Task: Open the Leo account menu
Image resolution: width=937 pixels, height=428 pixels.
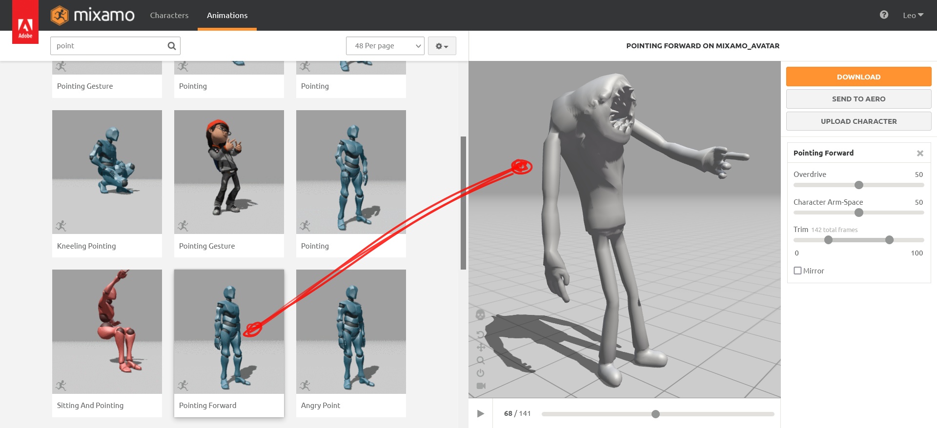Action: click(x=913, y=15)
